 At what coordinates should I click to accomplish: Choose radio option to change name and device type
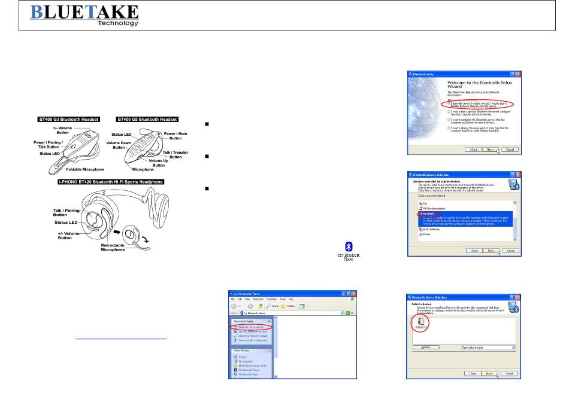pos(449,128)
